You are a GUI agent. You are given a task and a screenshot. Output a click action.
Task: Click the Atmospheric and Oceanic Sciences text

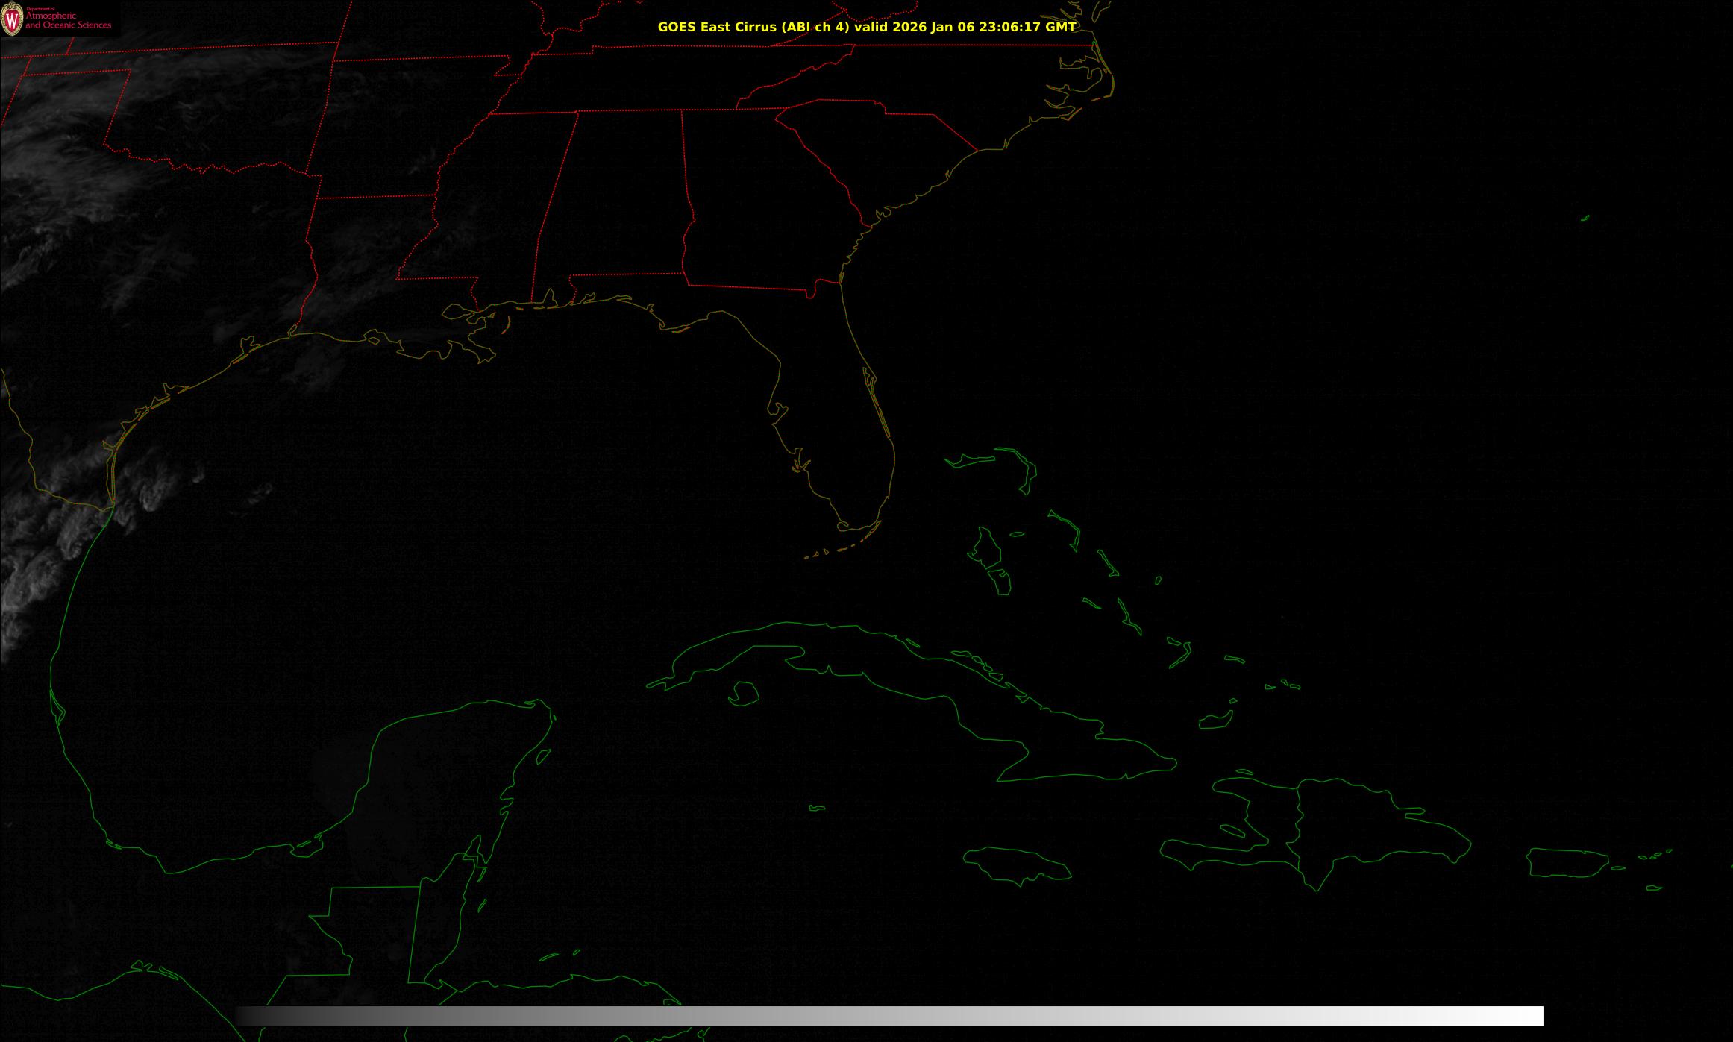pyautogui.click(x=68, y=21)
